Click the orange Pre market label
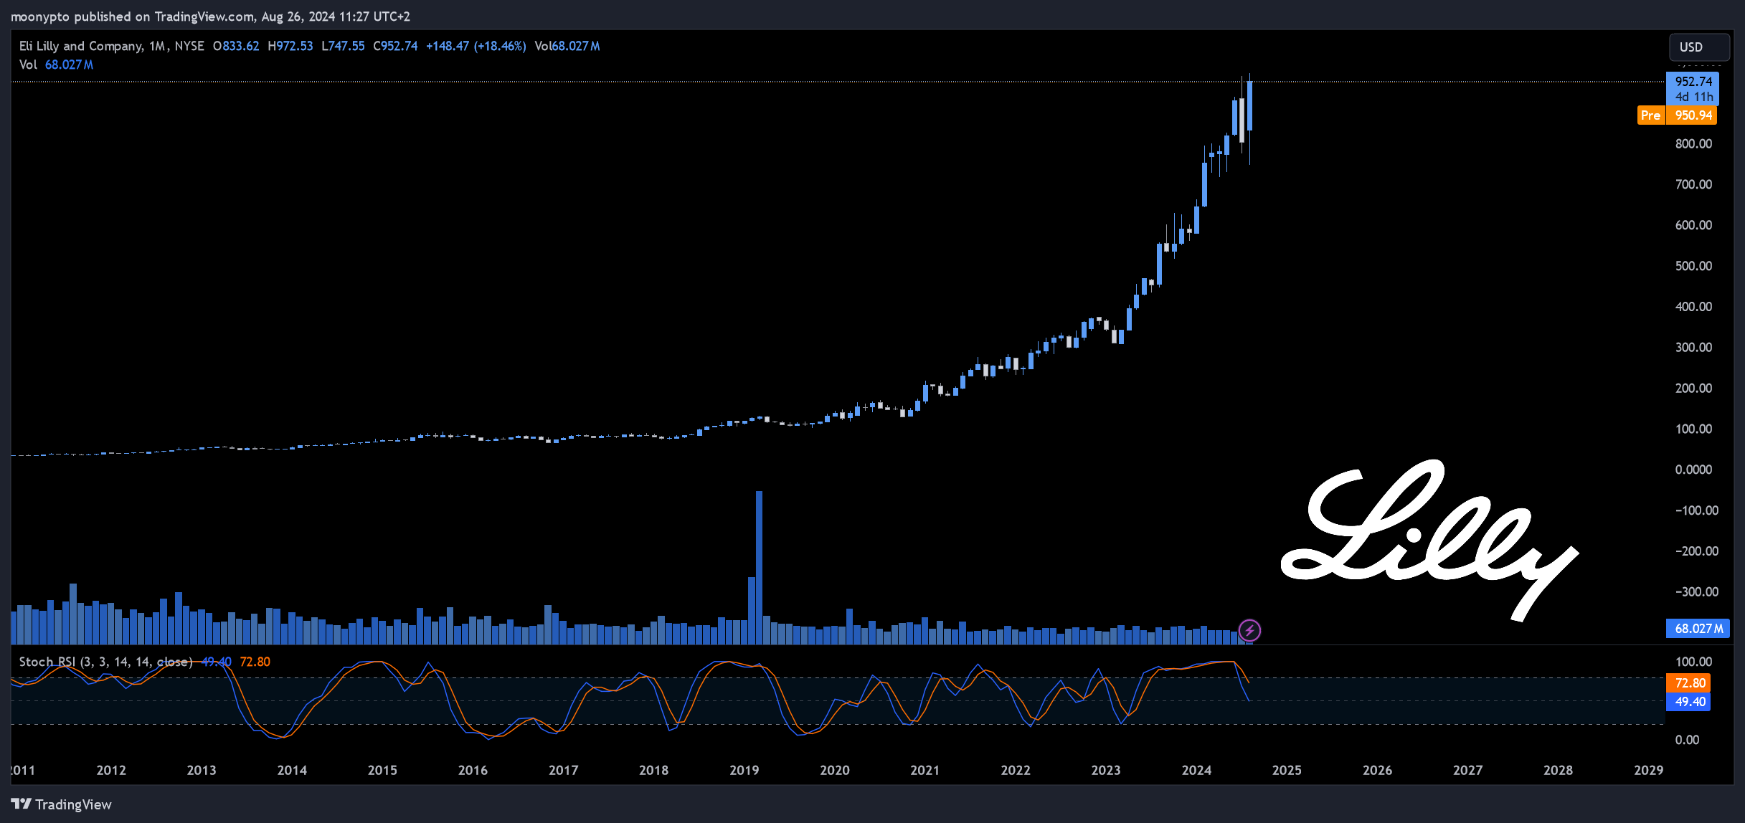 1650,115
